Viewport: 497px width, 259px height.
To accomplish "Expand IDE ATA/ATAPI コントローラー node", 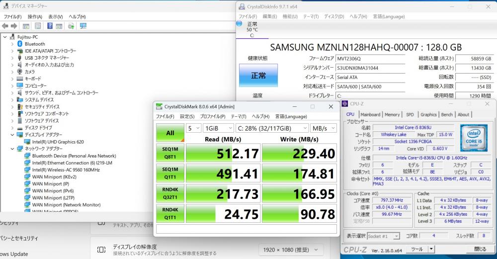I will pos(12,51).
